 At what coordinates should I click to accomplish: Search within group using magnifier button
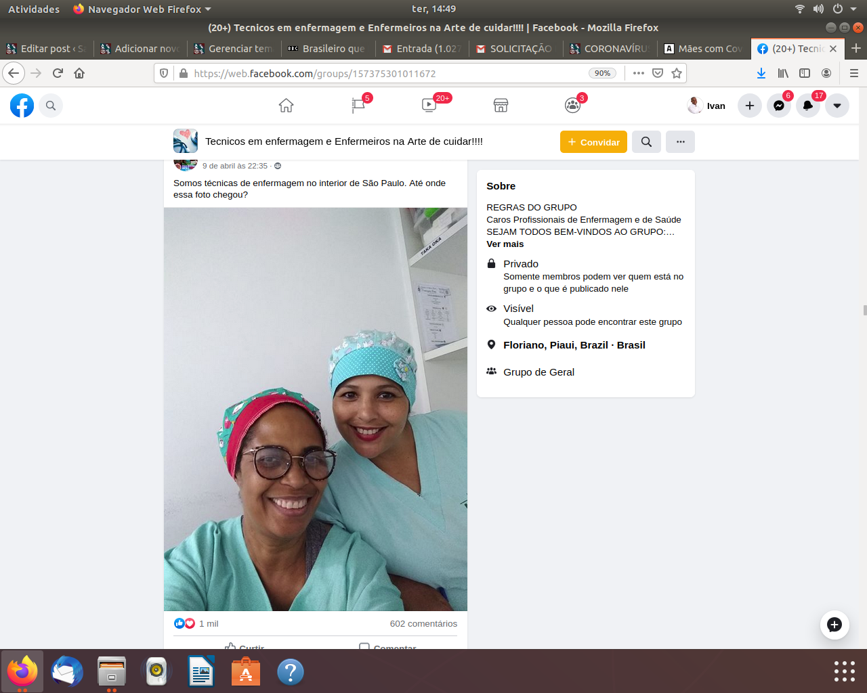[x=646, y=142]
